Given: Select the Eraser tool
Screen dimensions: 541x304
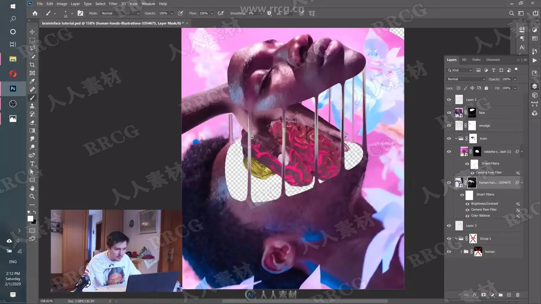Looking at the screenshot, I should (x=32, y=122).
